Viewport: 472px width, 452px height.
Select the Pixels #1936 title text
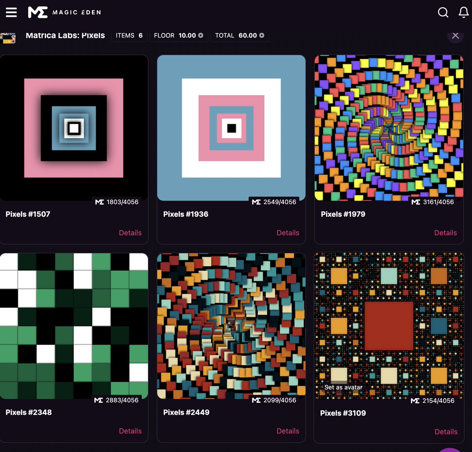point(186,214)
